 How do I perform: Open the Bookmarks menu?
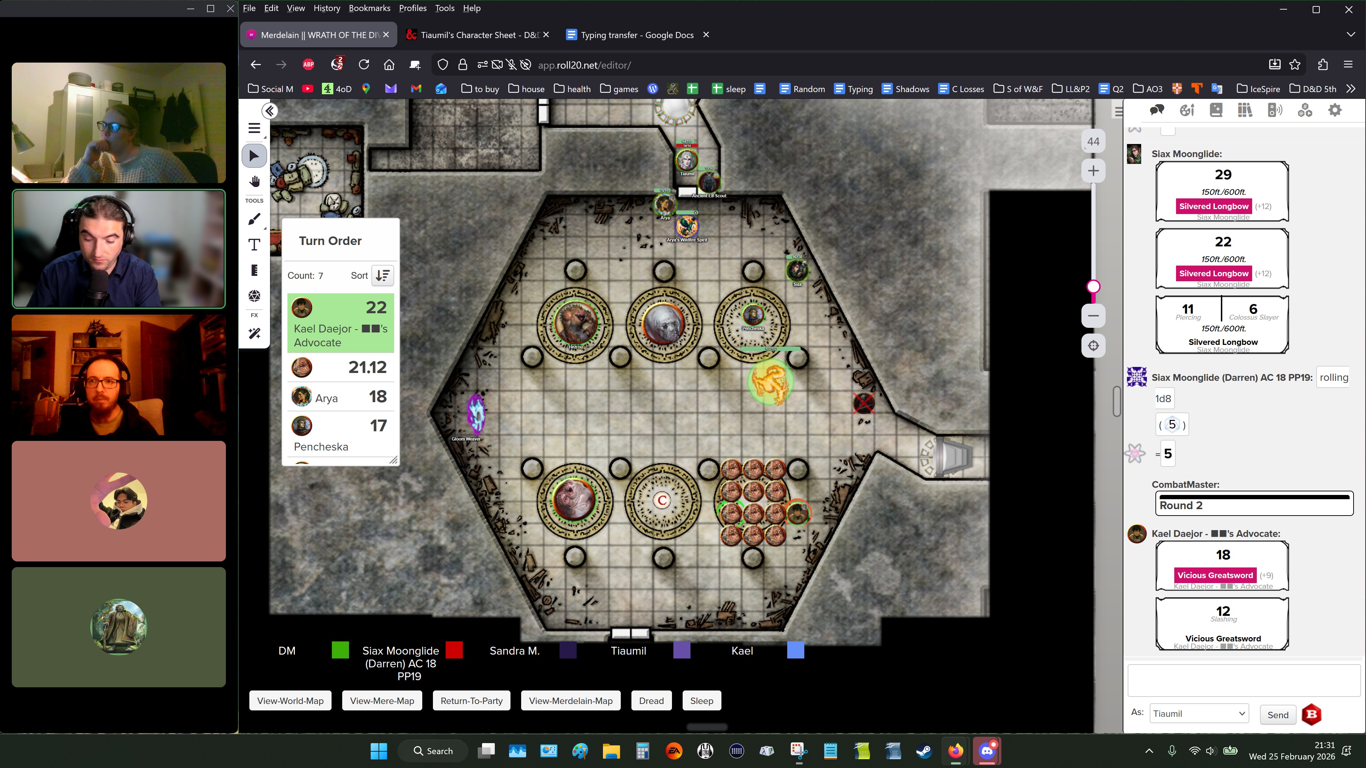coord(369,8)
